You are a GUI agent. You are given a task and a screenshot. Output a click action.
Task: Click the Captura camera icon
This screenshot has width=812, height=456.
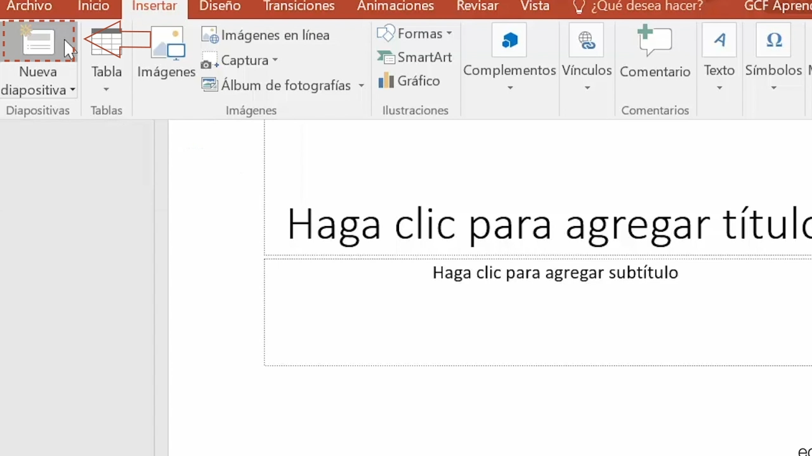tap(209, 61)
